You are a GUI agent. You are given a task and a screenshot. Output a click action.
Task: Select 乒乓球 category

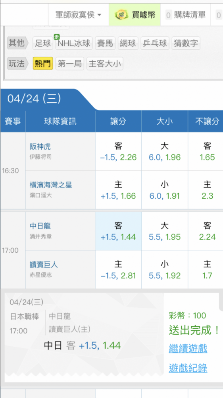(155, 43)
